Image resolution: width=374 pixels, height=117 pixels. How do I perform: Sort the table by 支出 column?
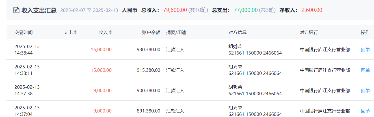click(x=75, y=32)
